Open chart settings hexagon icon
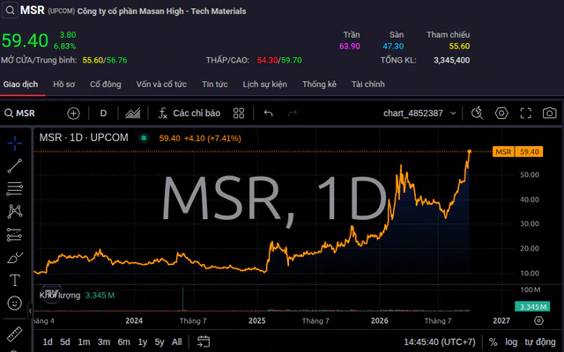The height and width of the screenshot is (352, 564). tap(501, 114)
